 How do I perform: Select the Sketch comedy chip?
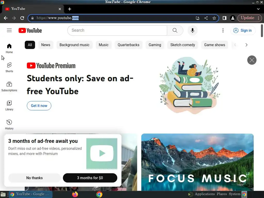(x=183, y=45)
